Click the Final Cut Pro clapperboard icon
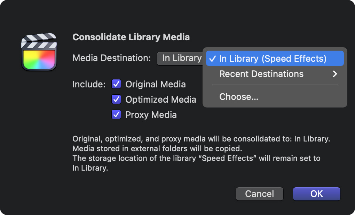The image size is (355, 215). 39,52
